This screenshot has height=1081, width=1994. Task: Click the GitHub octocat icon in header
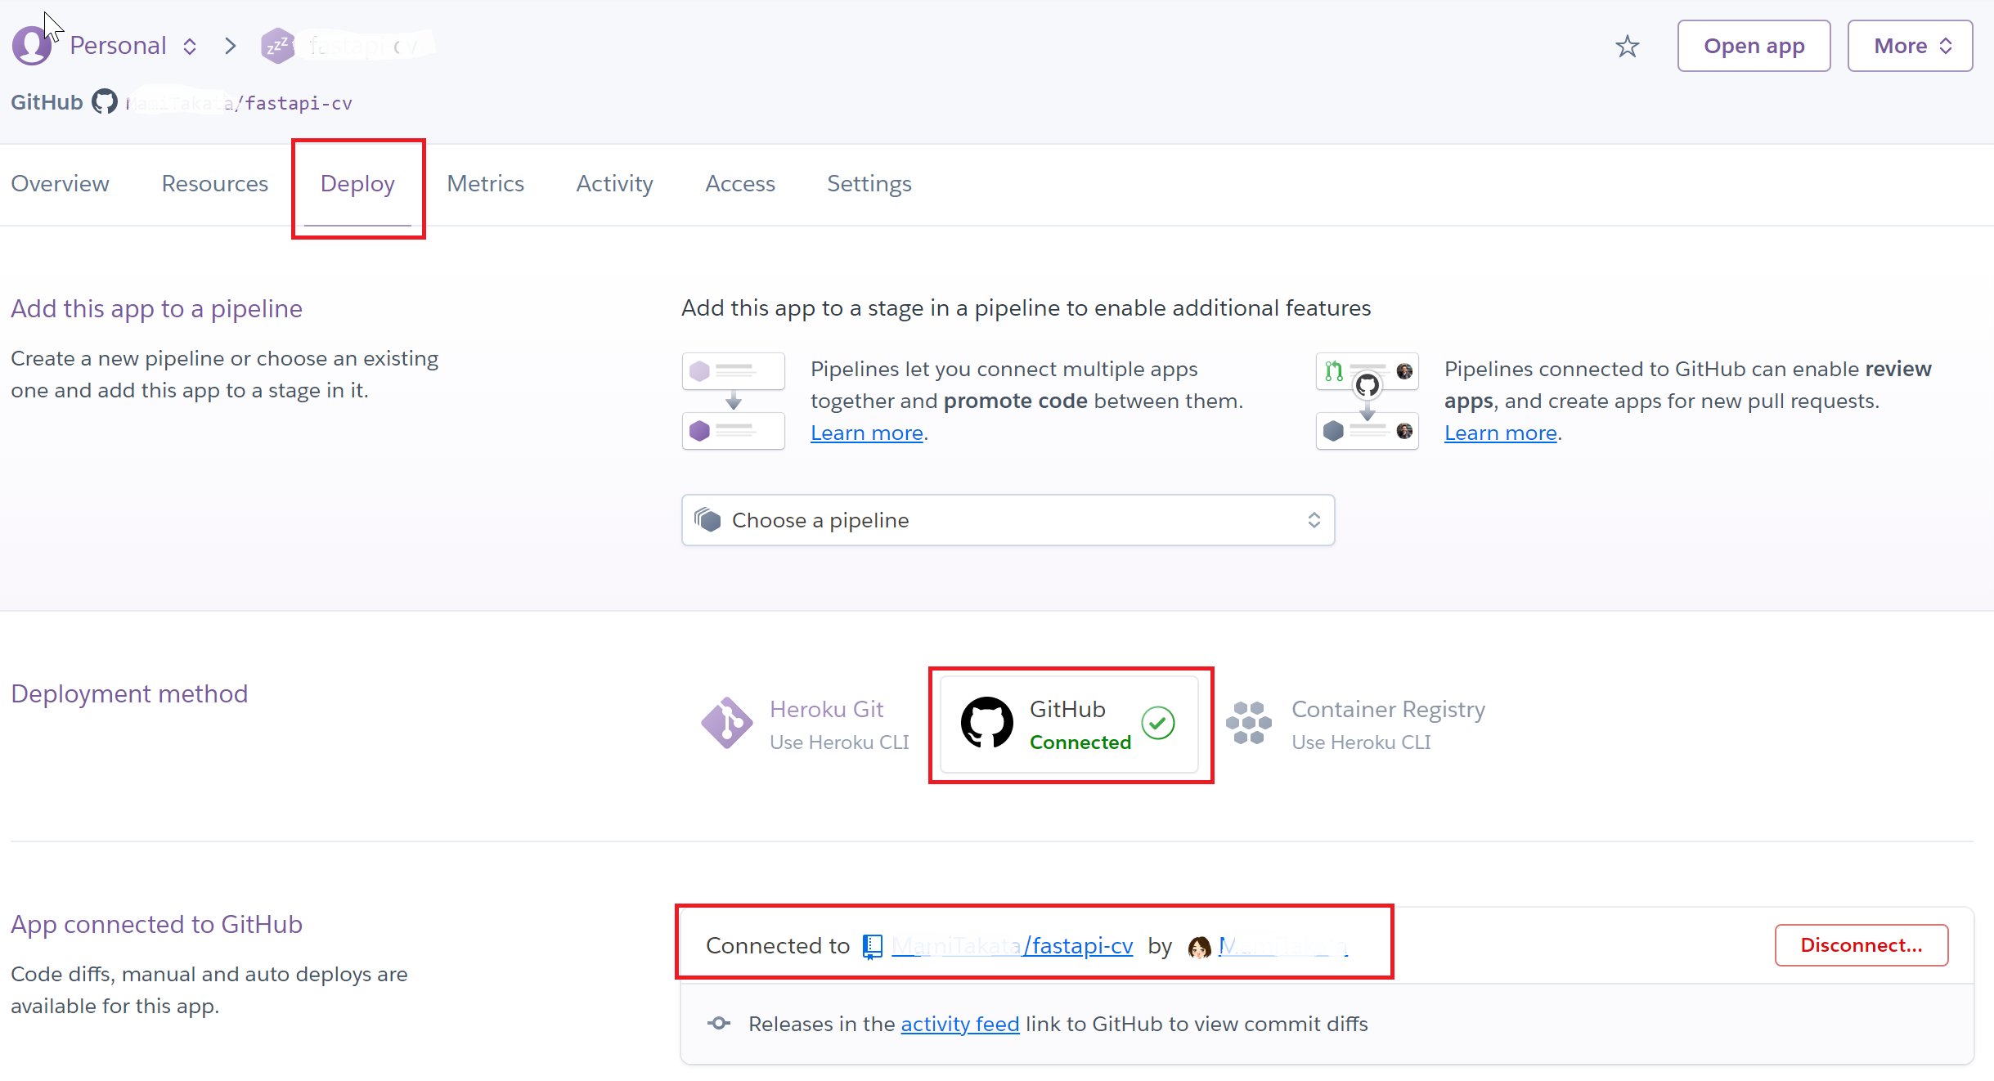point(105,102)
